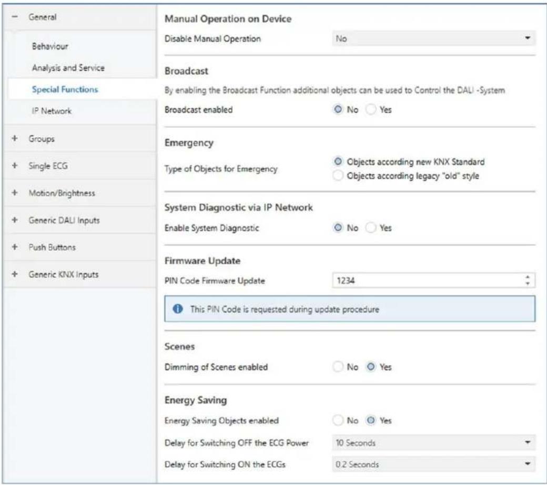
Task: Open the IP Network page
Action: point(52,111)
